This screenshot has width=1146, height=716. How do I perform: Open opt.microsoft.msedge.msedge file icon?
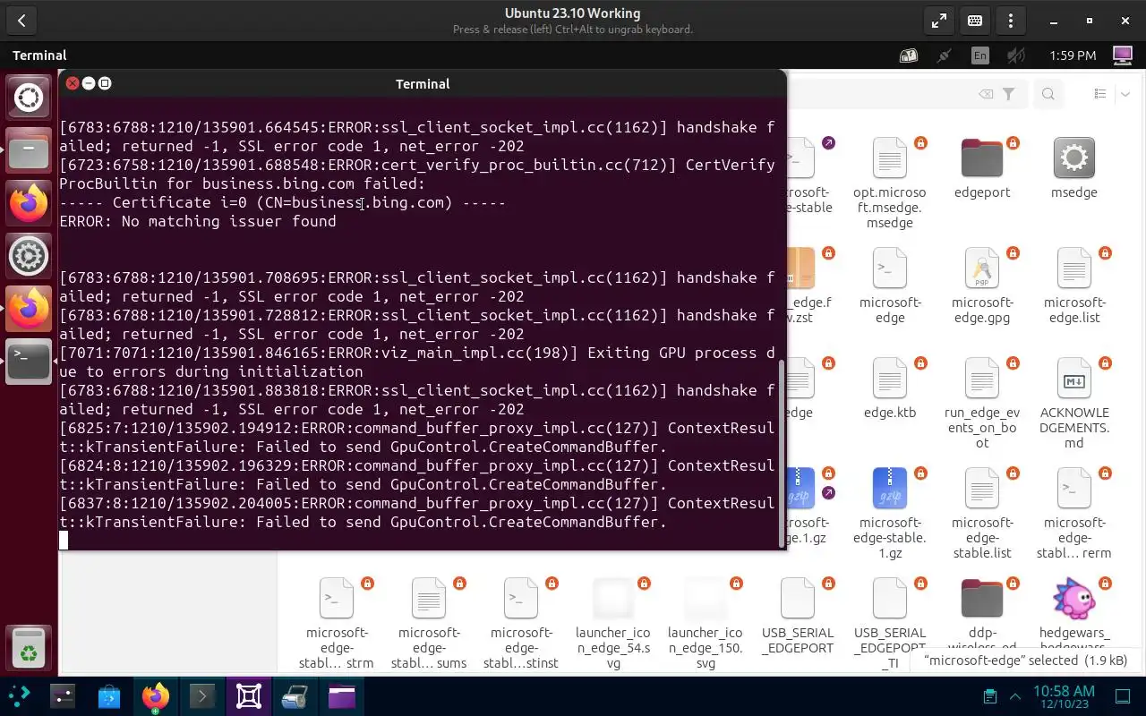[890, 158]
